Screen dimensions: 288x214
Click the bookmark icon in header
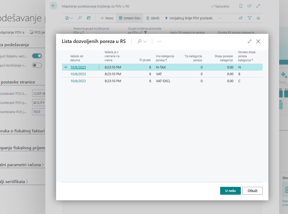(241, 6)
